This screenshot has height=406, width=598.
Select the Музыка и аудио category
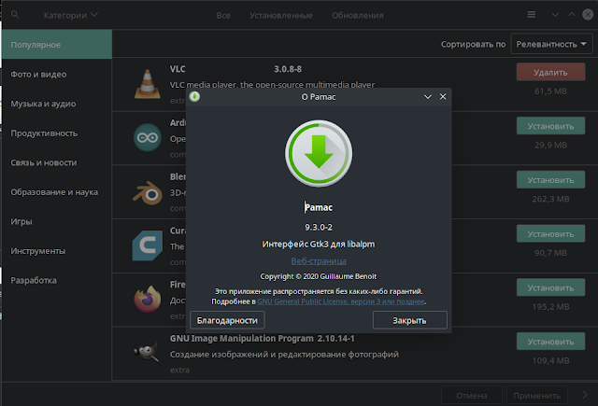[57, 104]
